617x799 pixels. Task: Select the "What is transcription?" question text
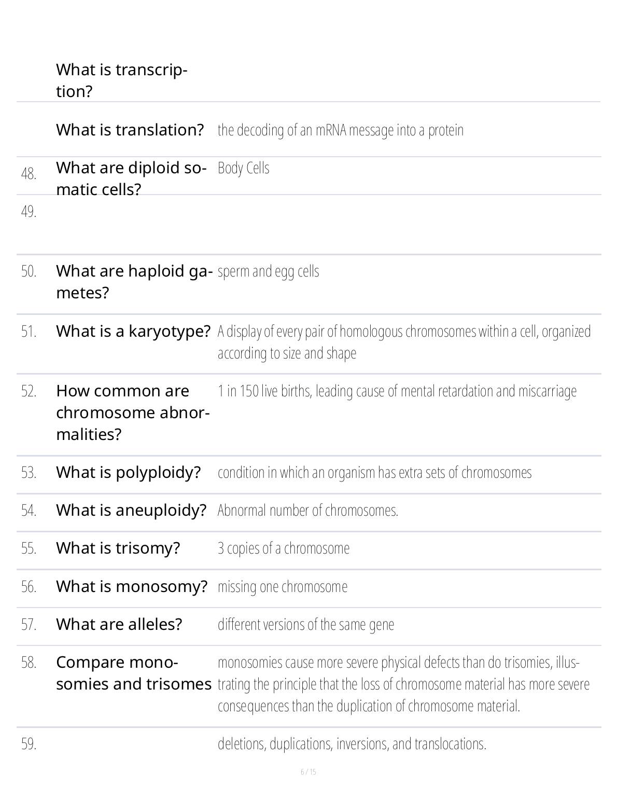[x=121, y=80]
